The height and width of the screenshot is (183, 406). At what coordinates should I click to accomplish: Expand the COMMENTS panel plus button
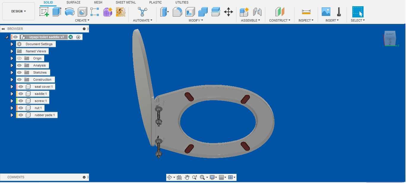[84, 177]
